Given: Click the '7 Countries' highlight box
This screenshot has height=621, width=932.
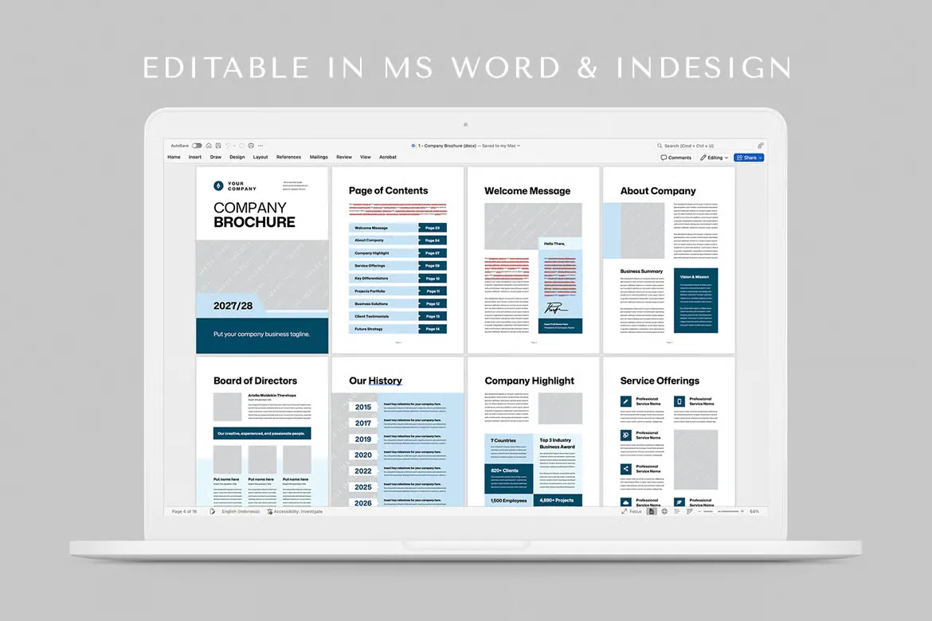Looking at the screenshot, I should [x=509, y=449].
